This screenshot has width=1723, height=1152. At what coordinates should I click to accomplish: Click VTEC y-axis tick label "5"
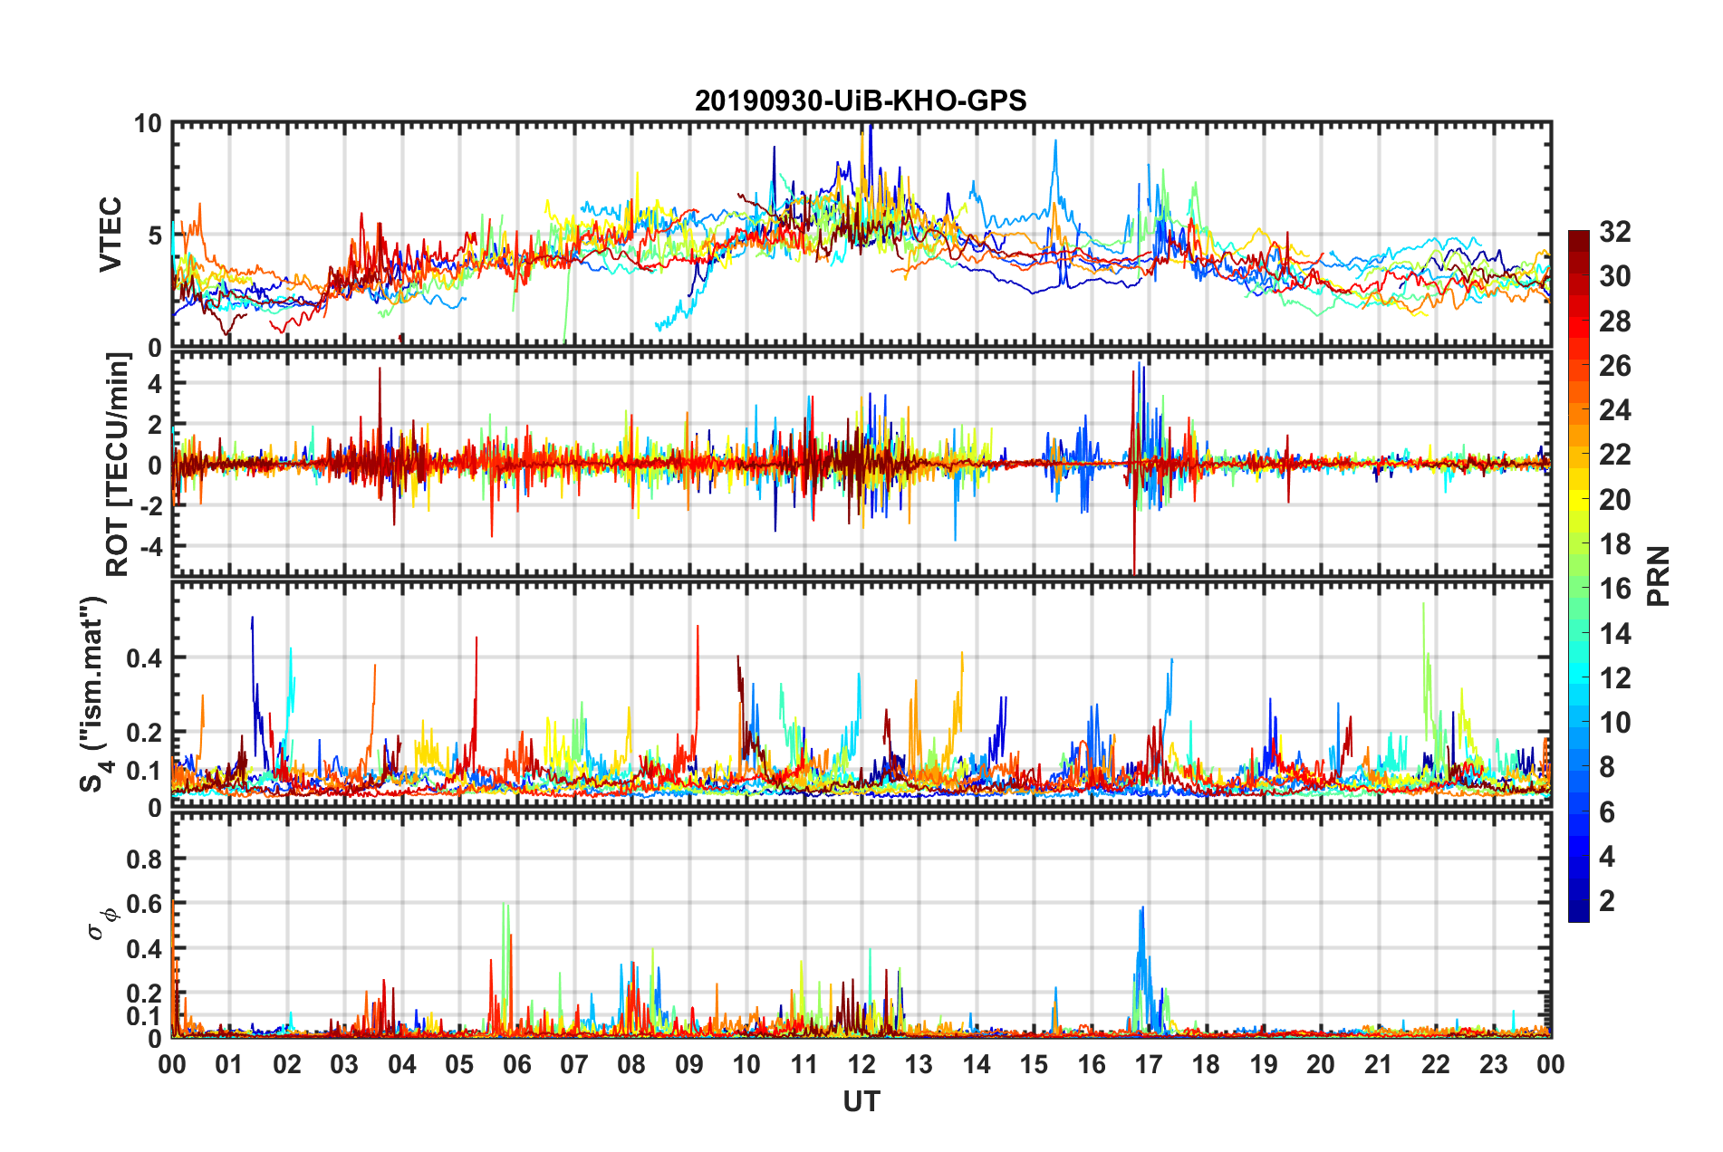click(x=154, y=235)
